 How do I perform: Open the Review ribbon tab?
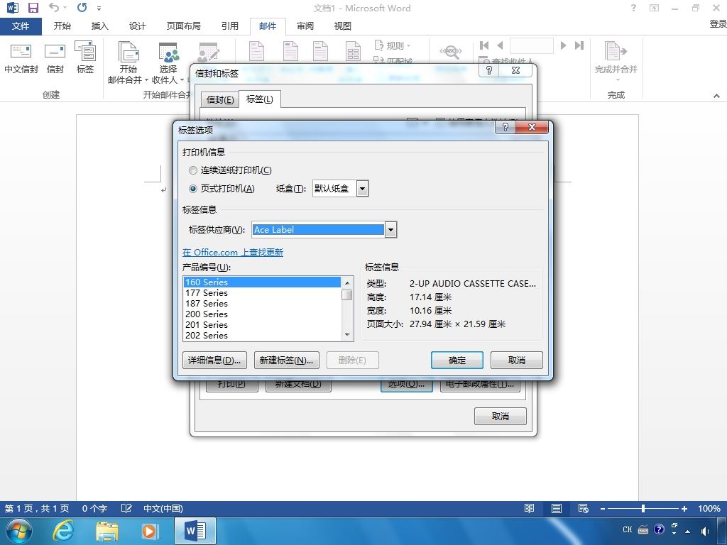(x=305, y=26)
